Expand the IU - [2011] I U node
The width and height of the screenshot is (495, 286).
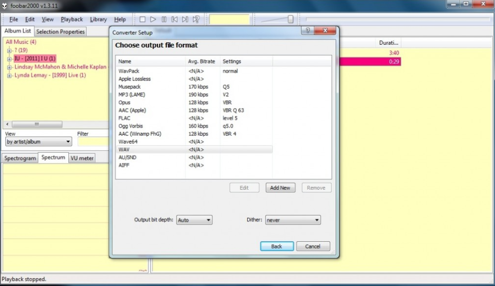(9, 58)
